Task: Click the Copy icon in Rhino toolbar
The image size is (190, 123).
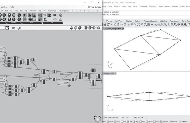Action: tap(115, 24)
